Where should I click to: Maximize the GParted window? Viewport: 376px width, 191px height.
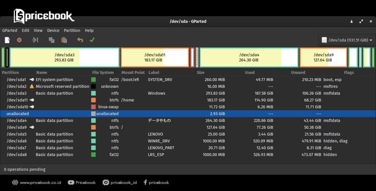[x=361, y=21]
